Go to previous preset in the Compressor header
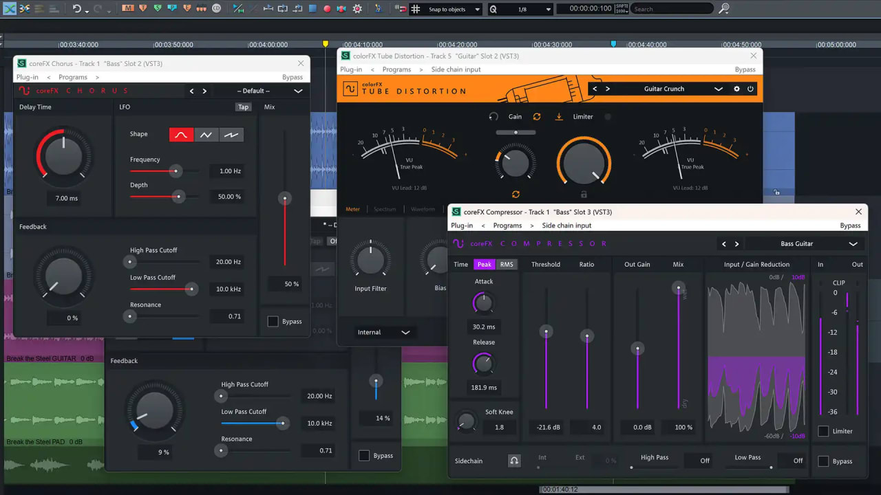Image resolution: width=881 pixels, height=495 pixels. pos(723,243)
